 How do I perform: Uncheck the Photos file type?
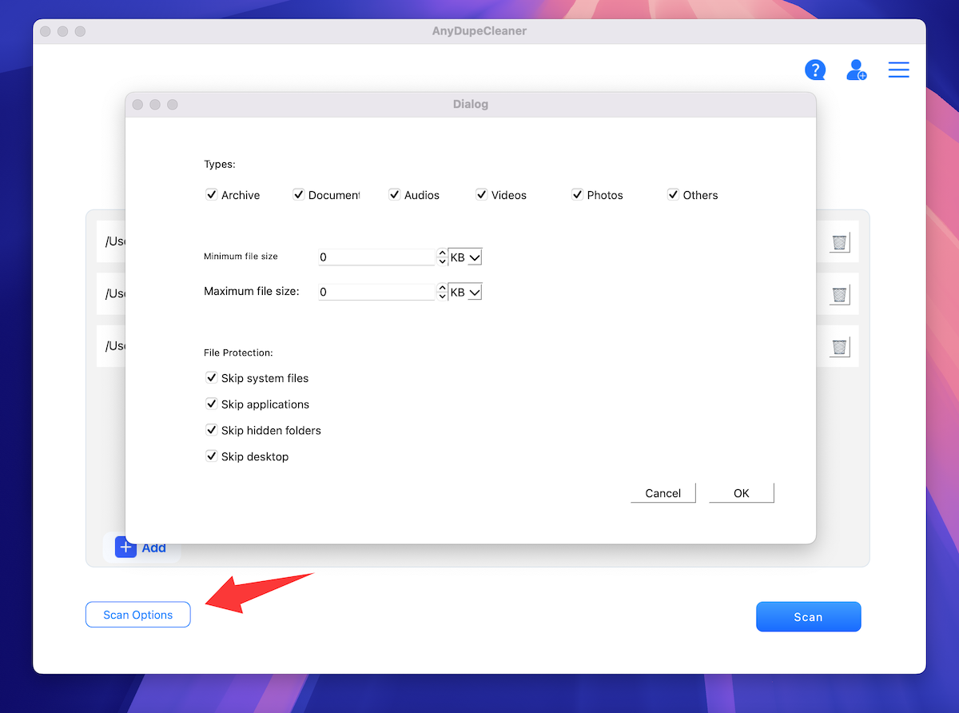(x=577, y=194)
